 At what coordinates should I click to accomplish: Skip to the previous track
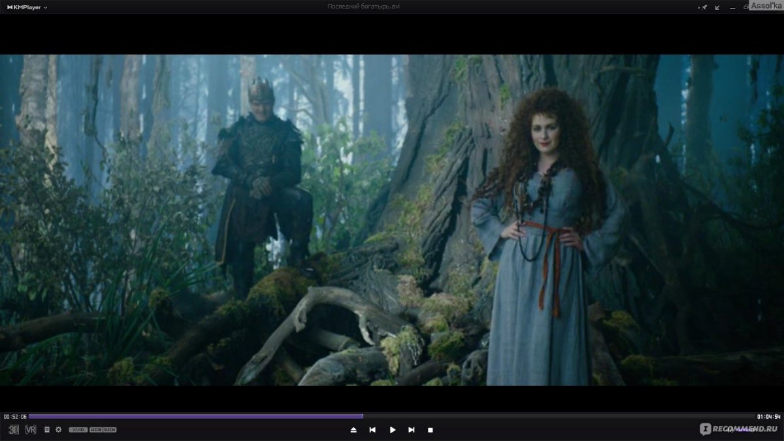[x=372, y=430]
